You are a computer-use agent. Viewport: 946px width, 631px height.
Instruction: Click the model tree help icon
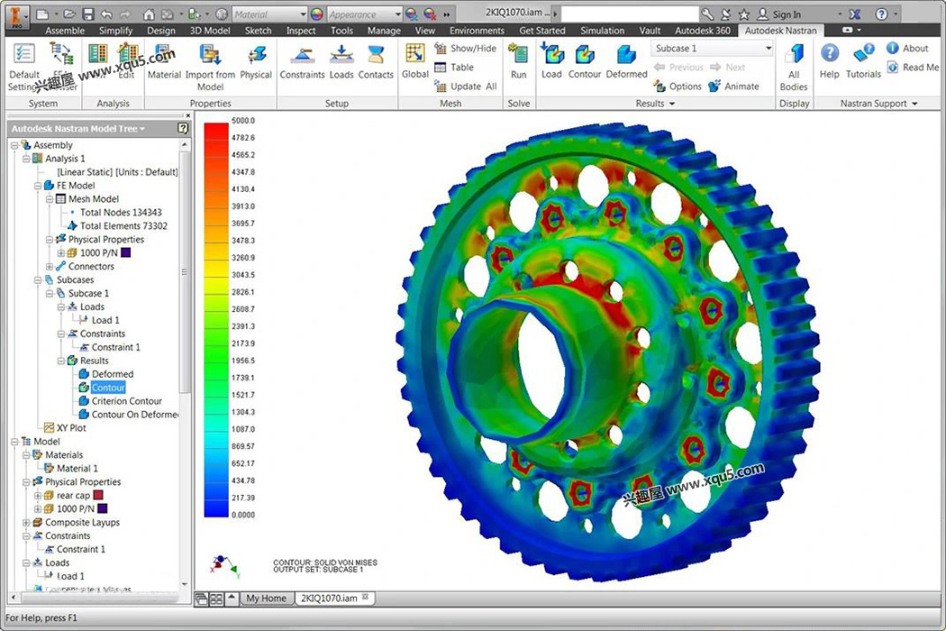click(183, 128)
